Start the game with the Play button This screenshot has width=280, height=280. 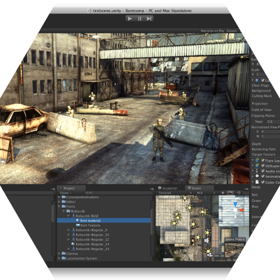click(x=130, y=18)
